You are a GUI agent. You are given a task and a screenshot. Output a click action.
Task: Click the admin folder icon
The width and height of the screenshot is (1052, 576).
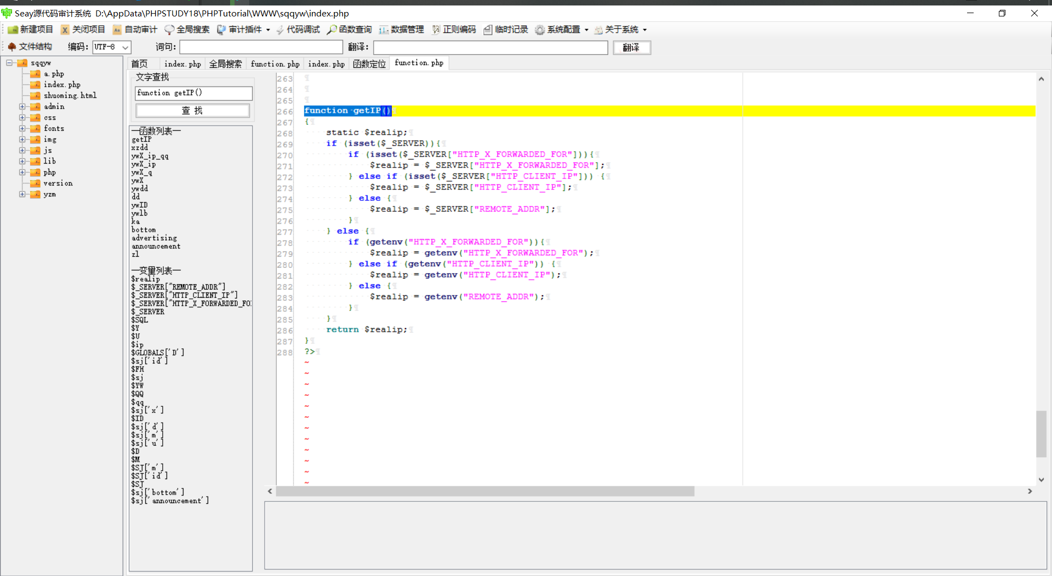tap(35, 107)
